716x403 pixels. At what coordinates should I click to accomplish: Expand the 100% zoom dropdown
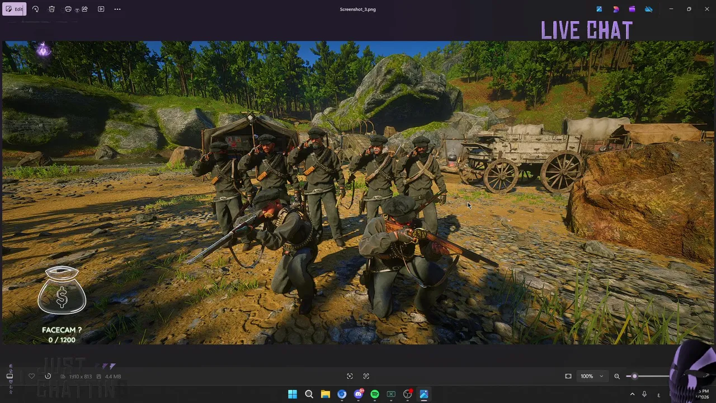point(592,376)
